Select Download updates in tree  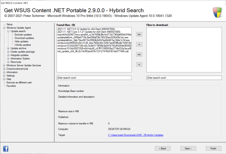coord(24,38)
